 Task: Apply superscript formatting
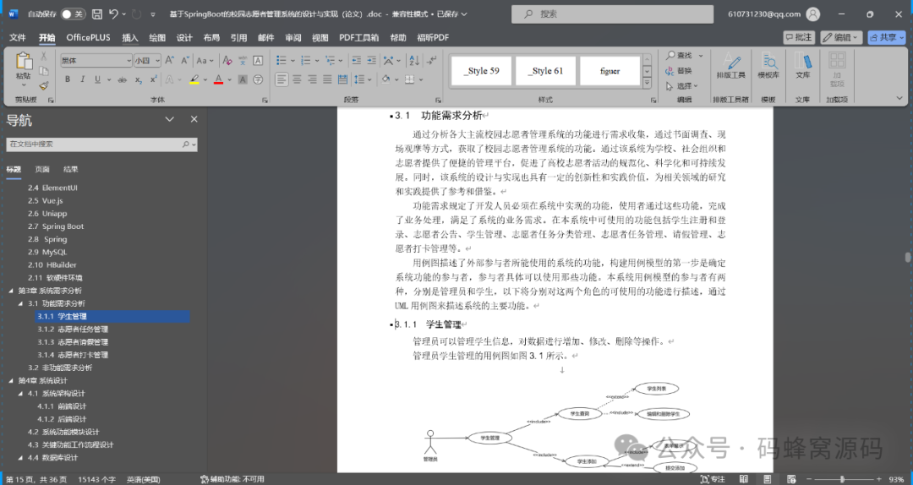(x=154, y=79)
